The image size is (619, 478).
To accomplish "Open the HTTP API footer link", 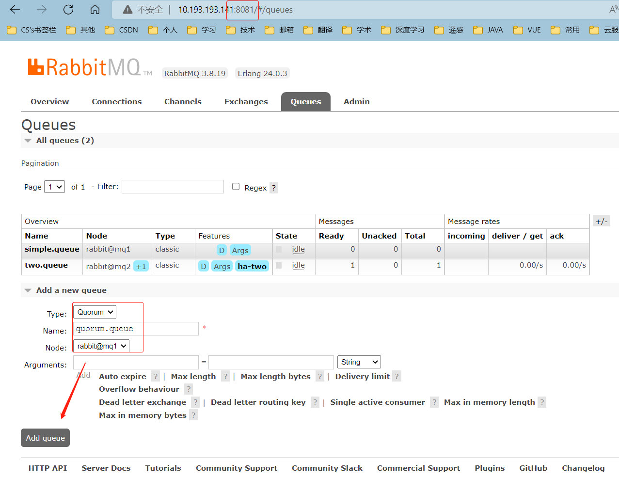I will click(48, 468).
